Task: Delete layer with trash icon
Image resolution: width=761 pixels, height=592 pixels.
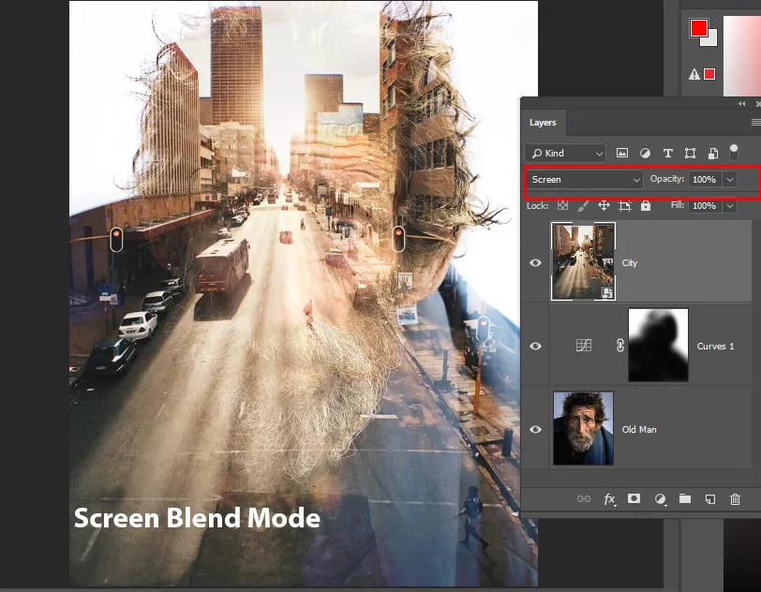Action: click(x=736, y=499)
